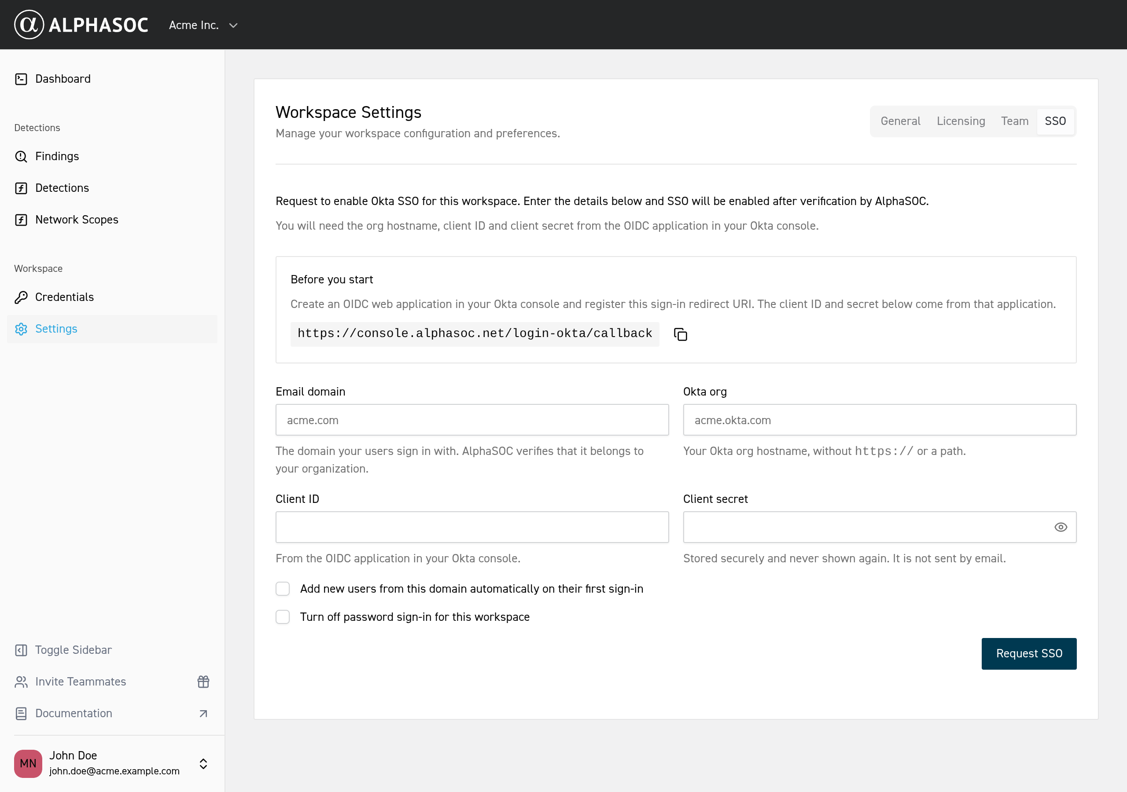
Task: Select the SSO tab
Action: click(1055, 121)
